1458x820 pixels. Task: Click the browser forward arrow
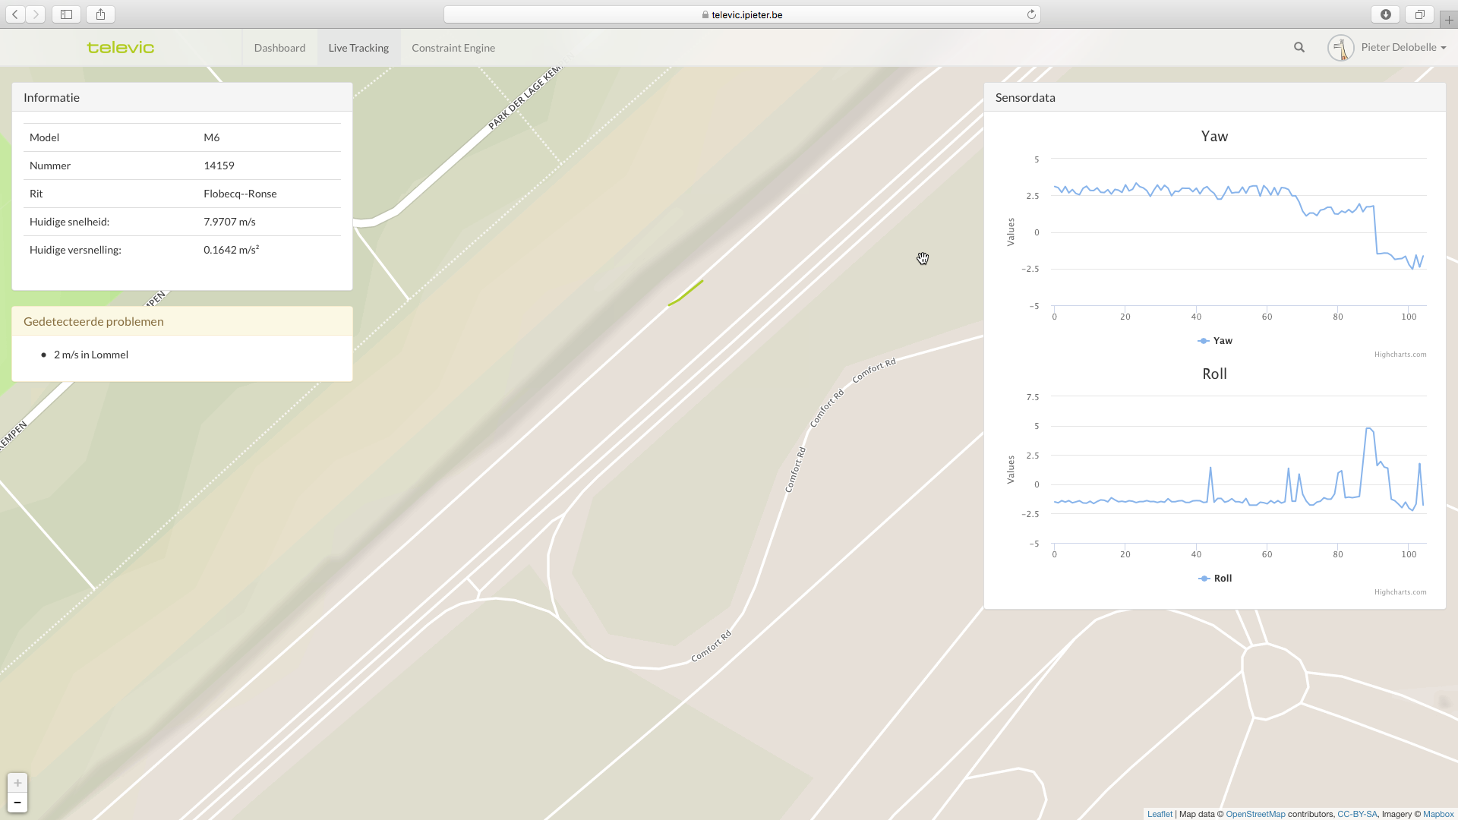pos(36,14)
